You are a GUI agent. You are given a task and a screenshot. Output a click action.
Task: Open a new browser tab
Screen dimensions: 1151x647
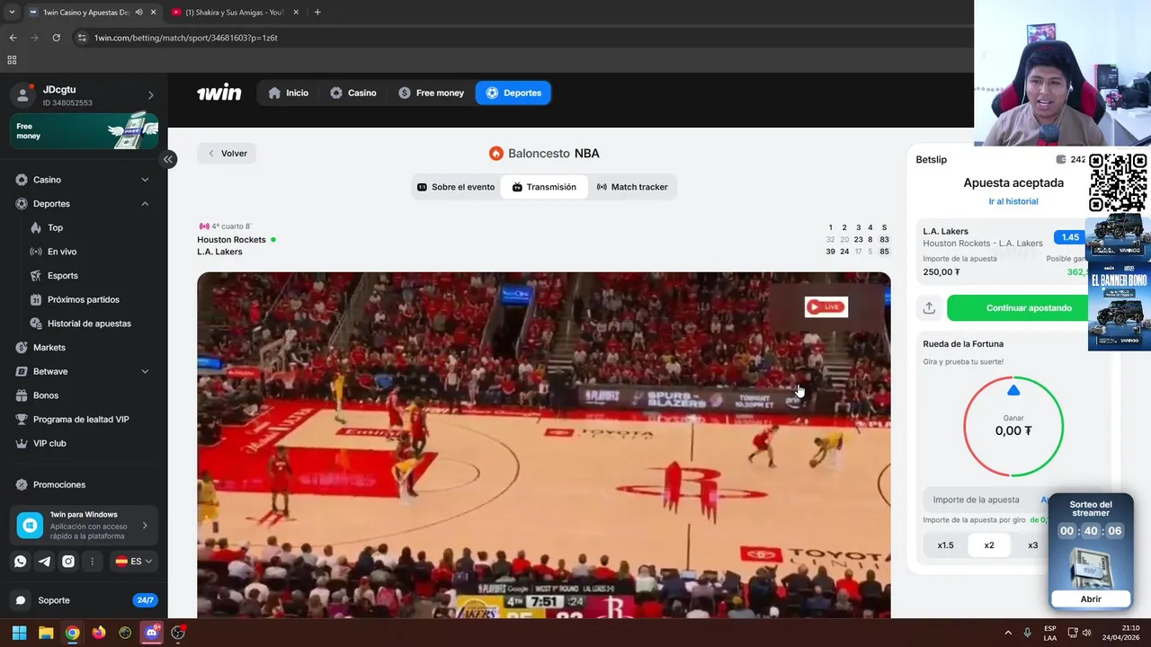[317, 13]
